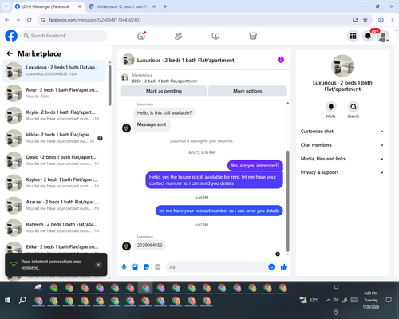The image size is (399, 319).
Task: Open the $850 Marketplace listing link
Action: 164,81
